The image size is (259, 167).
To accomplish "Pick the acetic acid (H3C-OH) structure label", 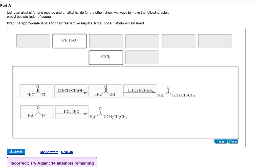I will tap(105, 91).
